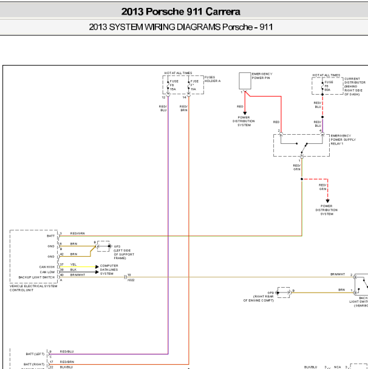Click lower "GND" label at pin 42

coord(51,257)
